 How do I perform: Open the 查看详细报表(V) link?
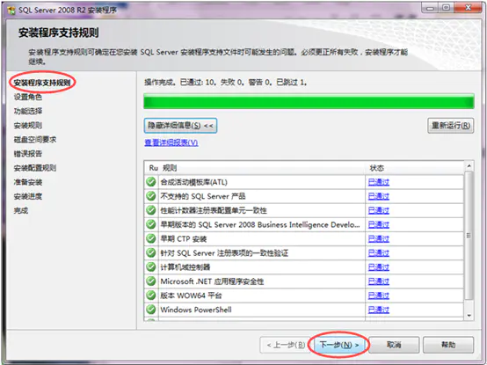click(171, 142)
